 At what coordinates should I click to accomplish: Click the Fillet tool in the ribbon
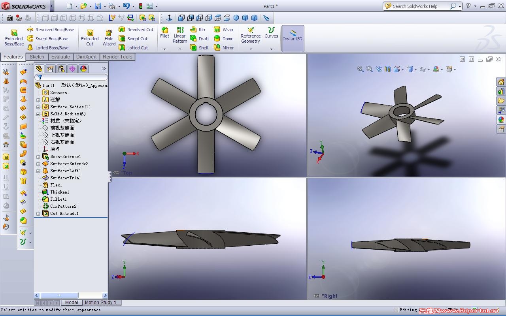[x=164, y=32]
